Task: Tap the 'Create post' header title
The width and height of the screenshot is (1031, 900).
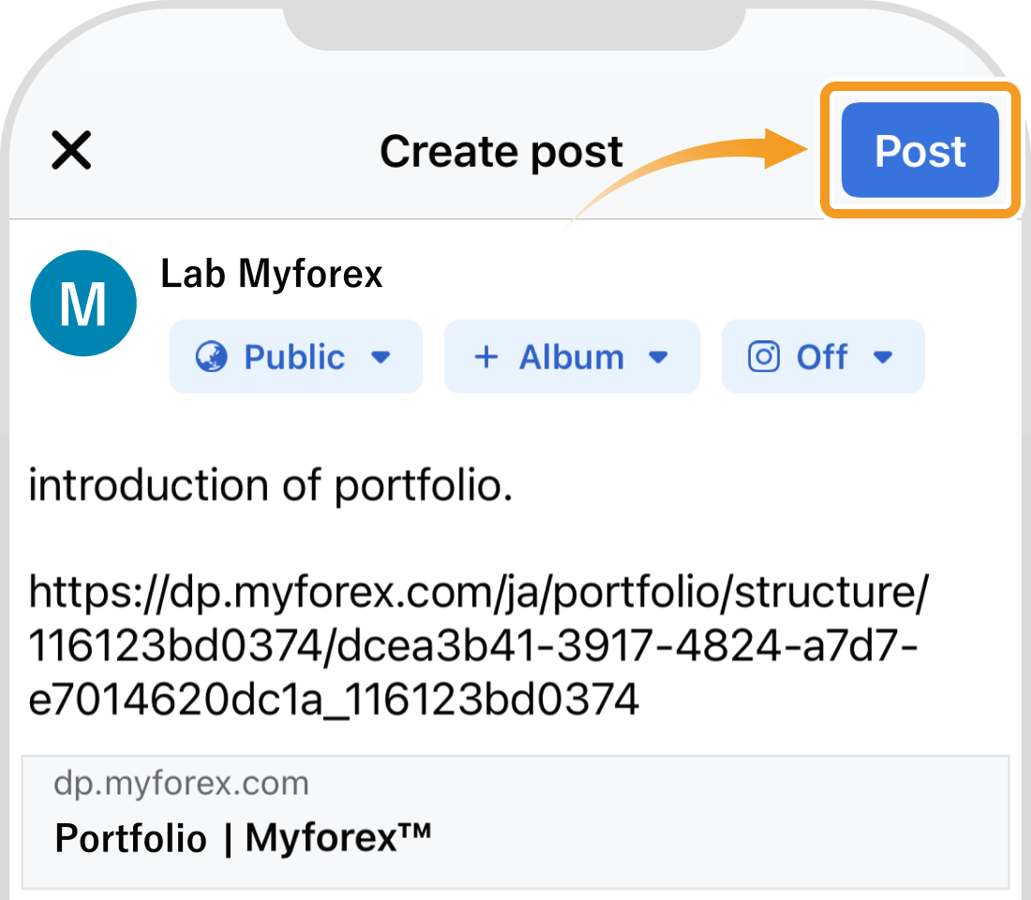Action: coord(501,151)
